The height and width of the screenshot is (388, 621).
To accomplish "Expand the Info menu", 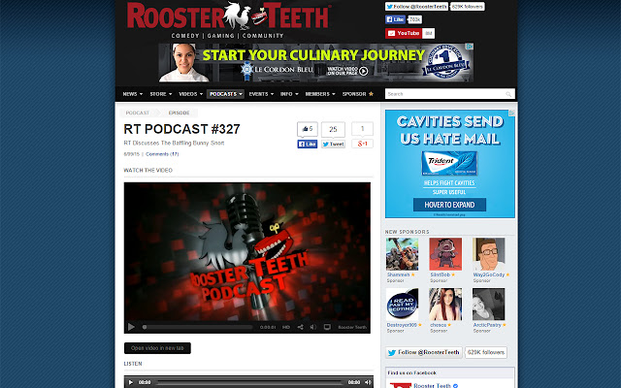I will [x=289, y=94].
